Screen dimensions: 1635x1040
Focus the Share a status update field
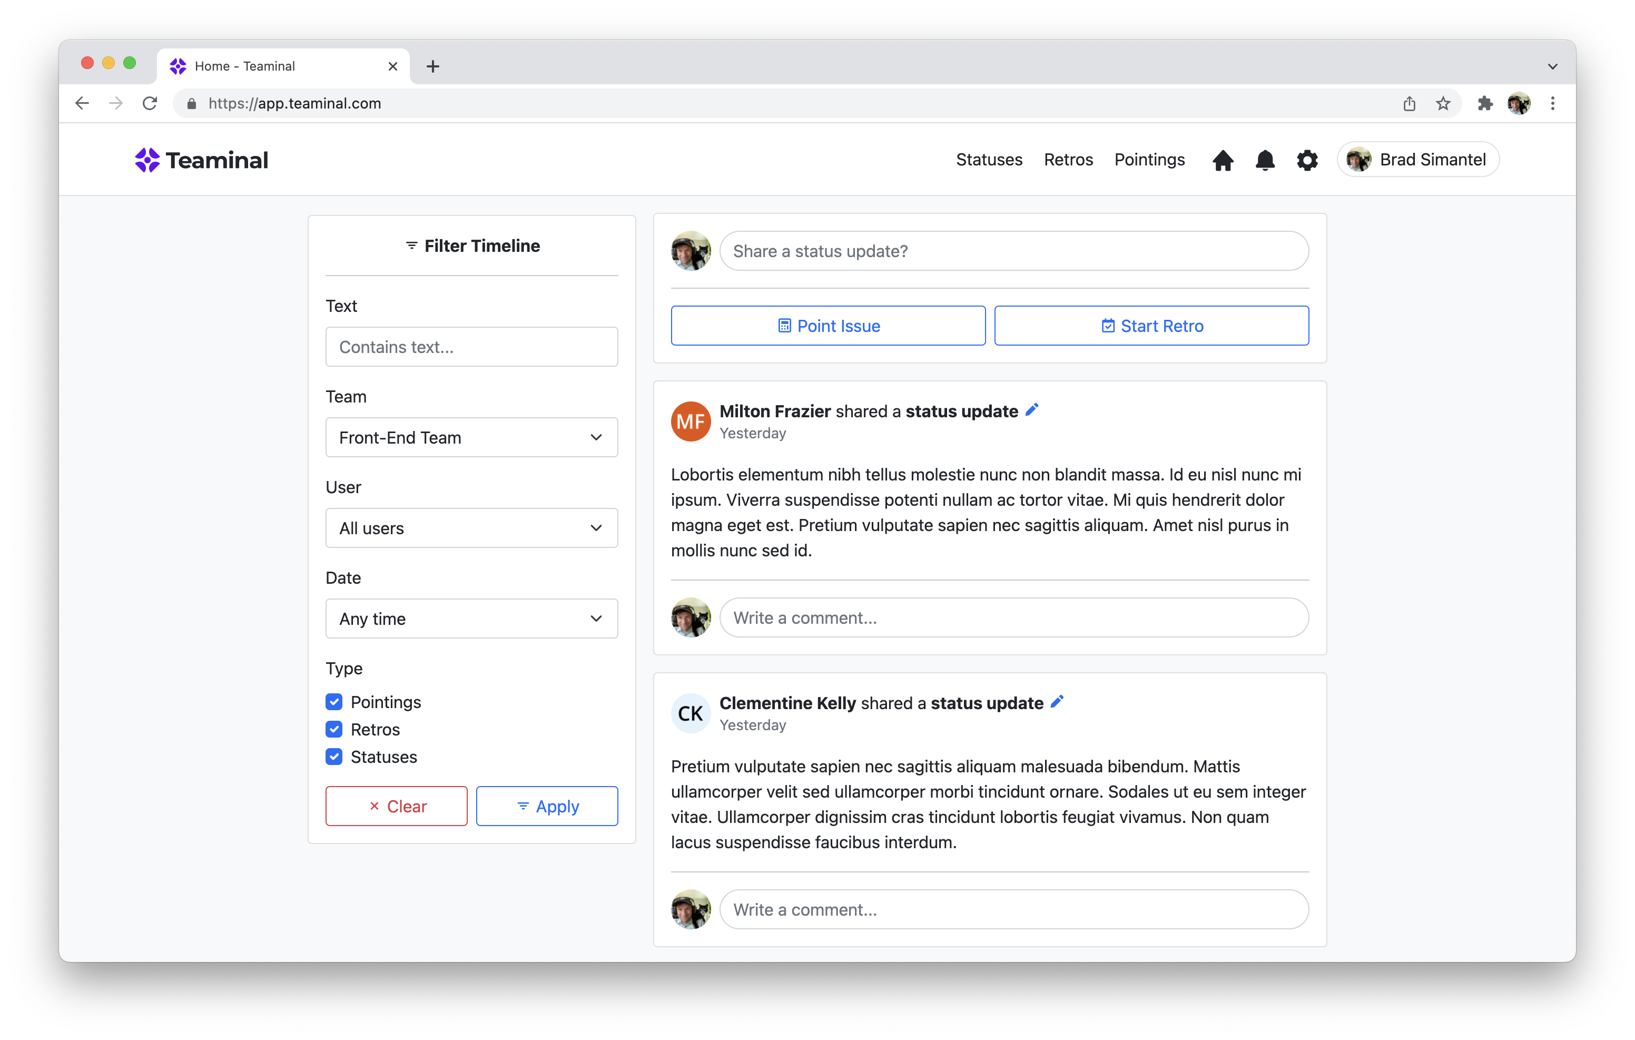pyautogui.click(x=1013, y=251)
